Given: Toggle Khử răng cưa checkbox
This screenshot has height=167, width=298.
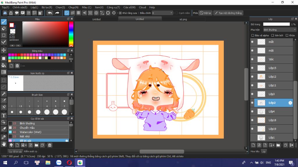Looking at the screenshot, I should pyautogui.click(x=120, y=13).
